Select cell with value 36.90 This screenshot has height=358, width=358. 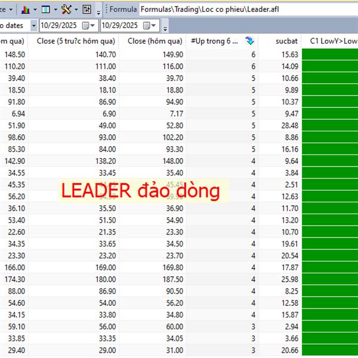click(152, 208)
